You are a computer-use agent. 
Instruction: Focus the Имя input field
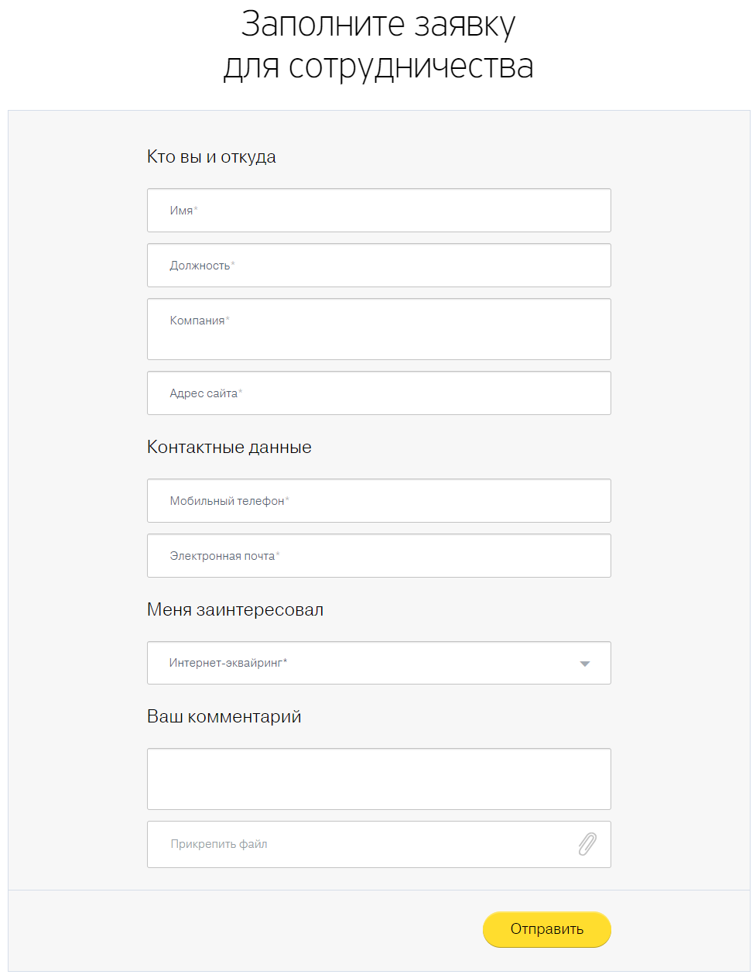(x=379, y=211)
